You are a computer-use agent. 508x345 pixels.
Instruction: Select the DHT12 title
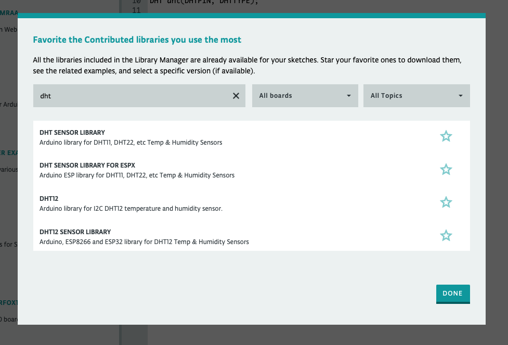coord(49,199)
